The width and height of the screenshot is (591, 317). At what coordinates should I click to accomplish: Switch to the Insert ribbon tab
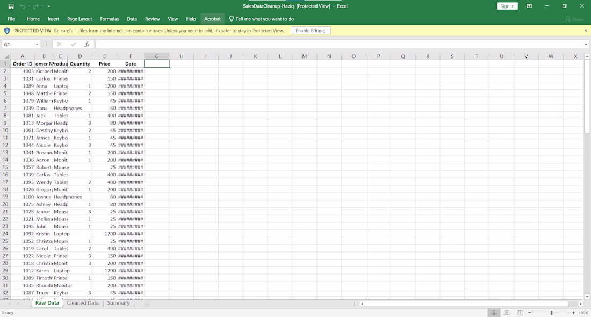coord(53,19)
